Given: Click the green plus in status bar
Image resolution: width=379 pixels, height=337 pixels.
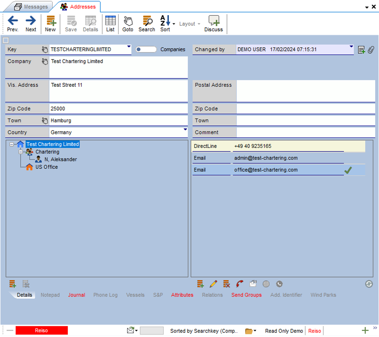Looking at the screenshot, I should [x=365, y=330].
